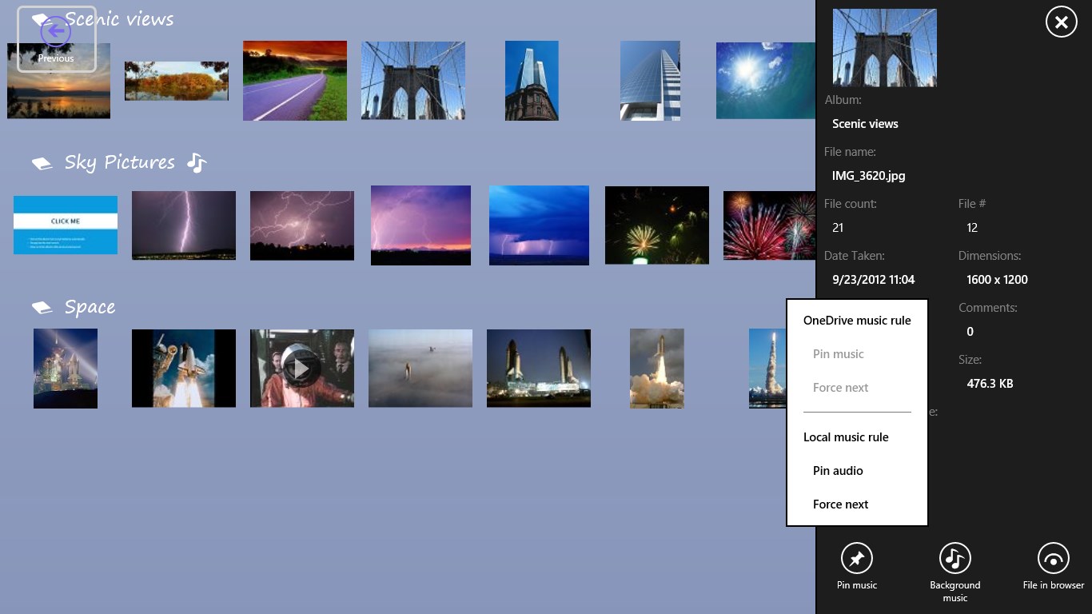Open the Scenic views album folder icon
Viewport: 1092px width, 614px height.
pos(42,19)
